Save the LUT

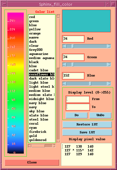pos(87,132)
